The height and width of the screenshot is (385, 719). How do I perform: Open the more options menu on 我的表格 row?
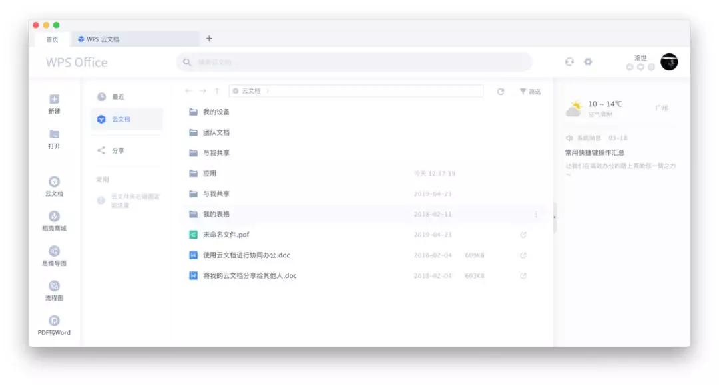click(x=536, y=213)
